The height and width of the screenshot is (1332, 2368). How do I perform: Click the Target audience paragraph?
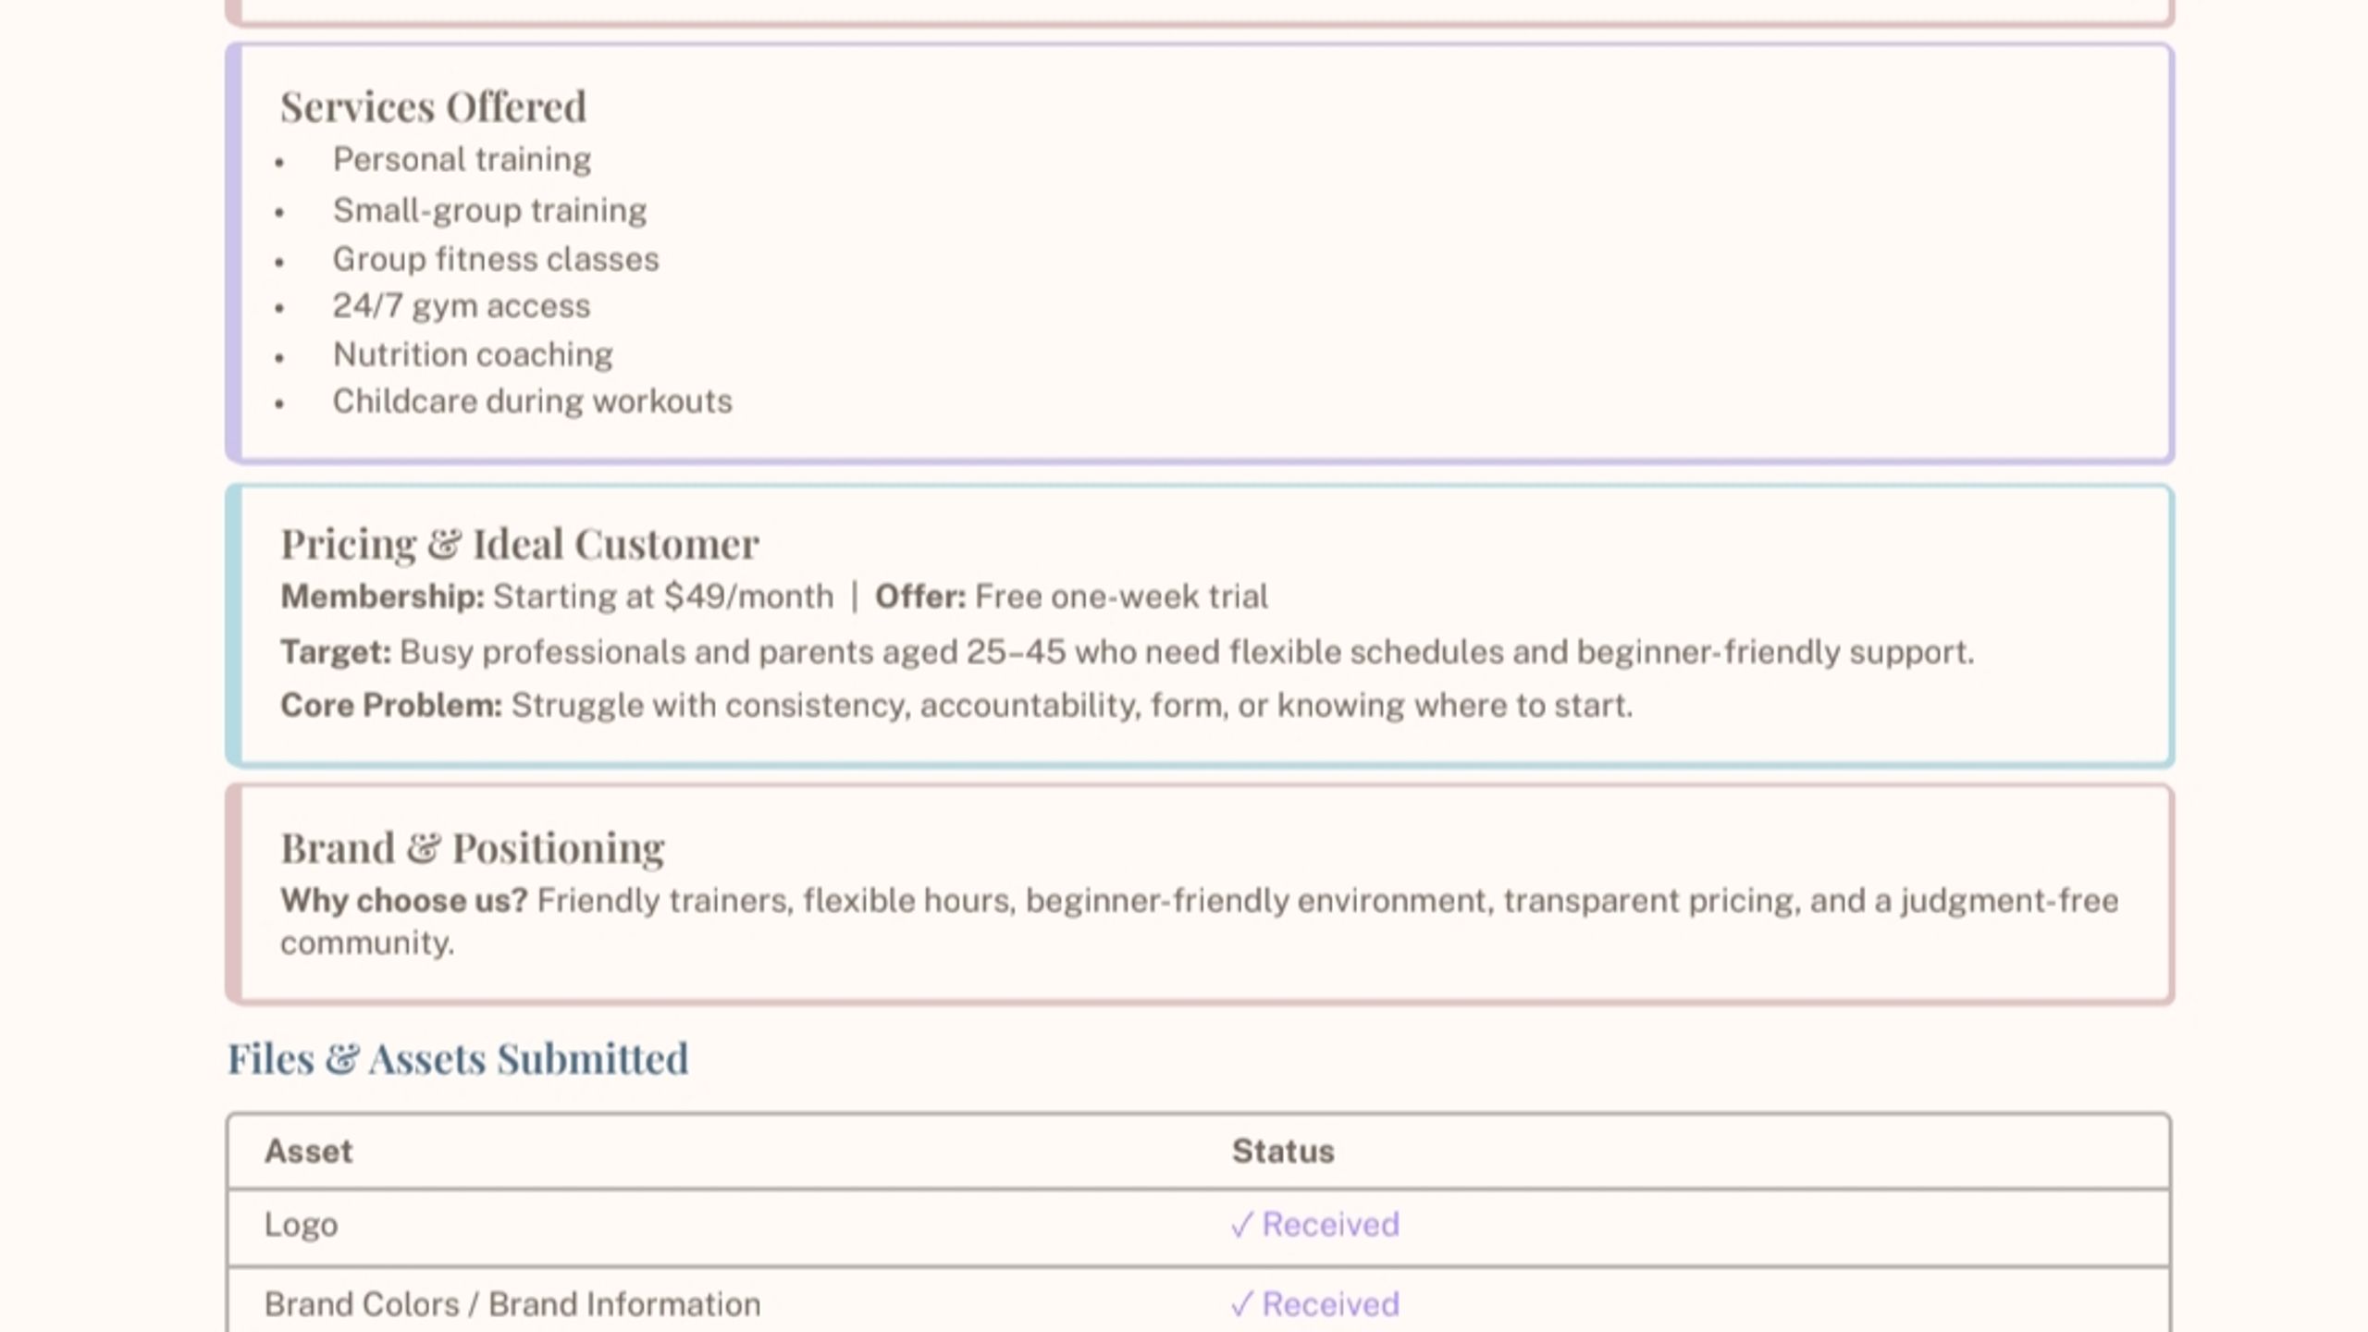[1127, 652]
